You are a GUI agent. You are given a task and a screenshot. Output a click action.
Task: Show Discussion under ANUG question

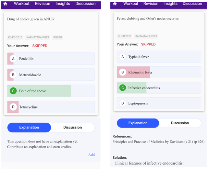point(73,127)
